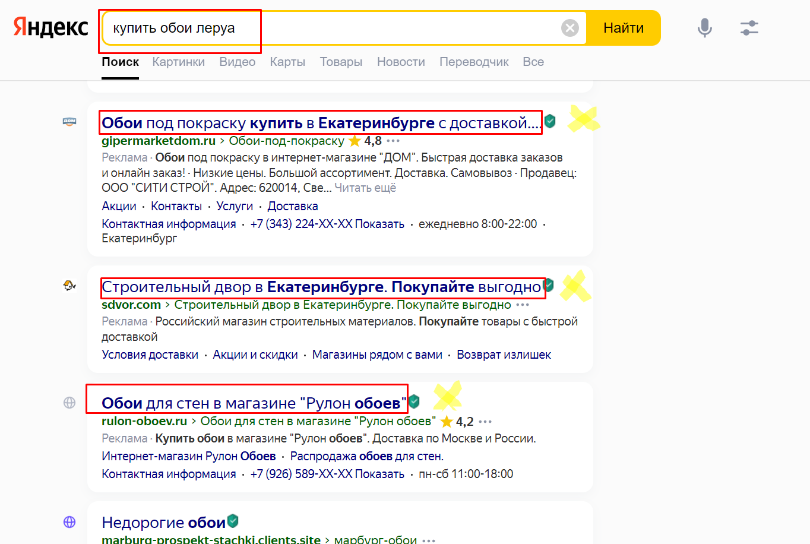Image resolution: width=810 pixels, height=544 pixels.
Task: Open Обои под покраску купить в Екатеринбурге result
Action: [321, 123]
